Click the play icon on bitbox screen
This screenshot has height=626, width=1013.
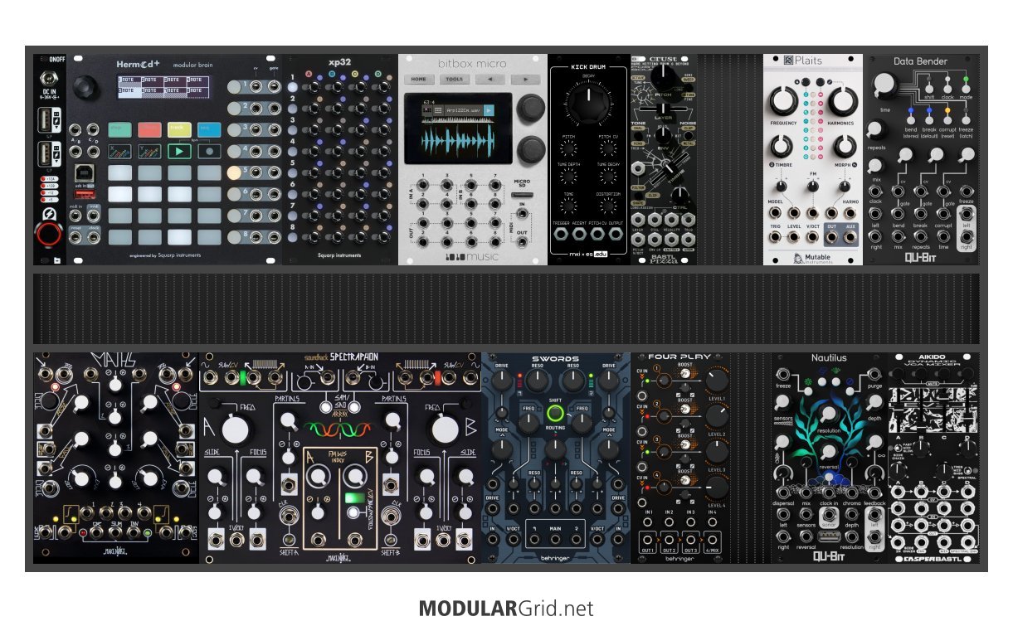[x=489, y=110]
